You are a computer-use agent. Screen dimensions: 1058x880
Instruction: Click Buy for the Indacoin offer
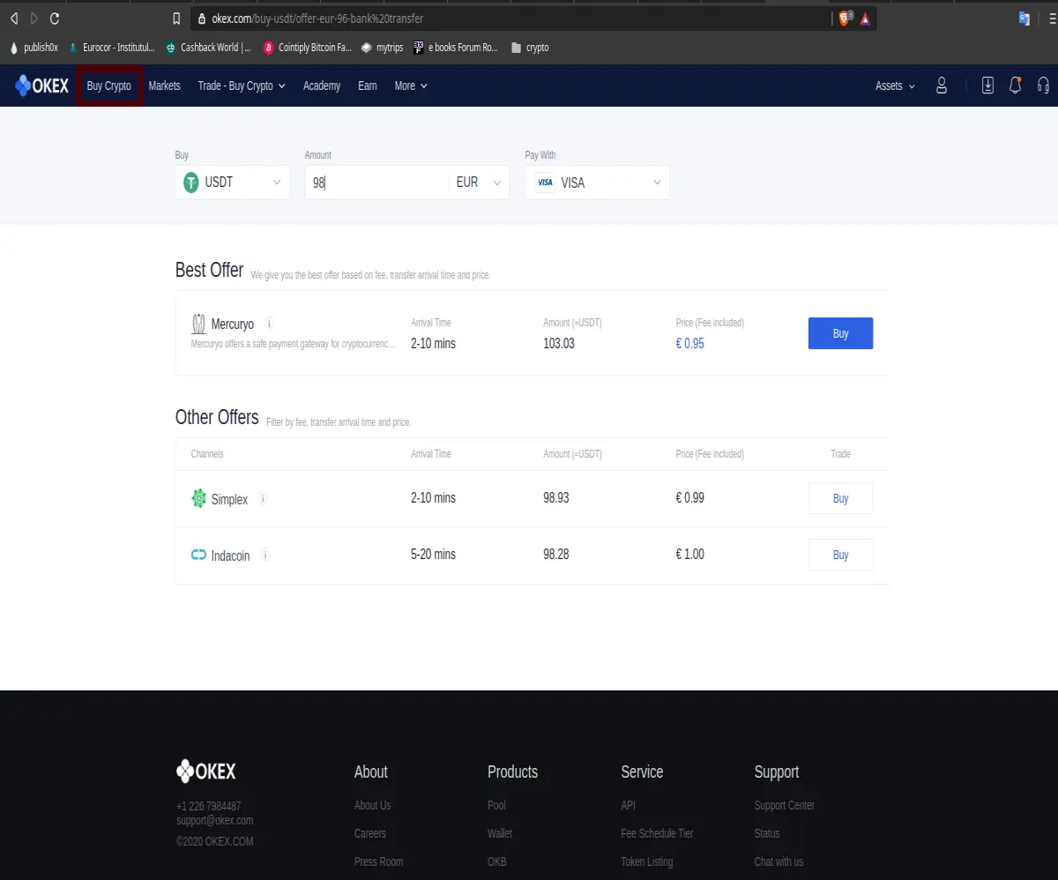[840, 555]
